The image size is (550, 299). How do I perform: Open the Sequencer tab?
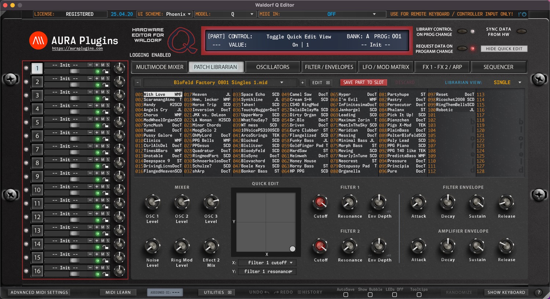[498, 67]
